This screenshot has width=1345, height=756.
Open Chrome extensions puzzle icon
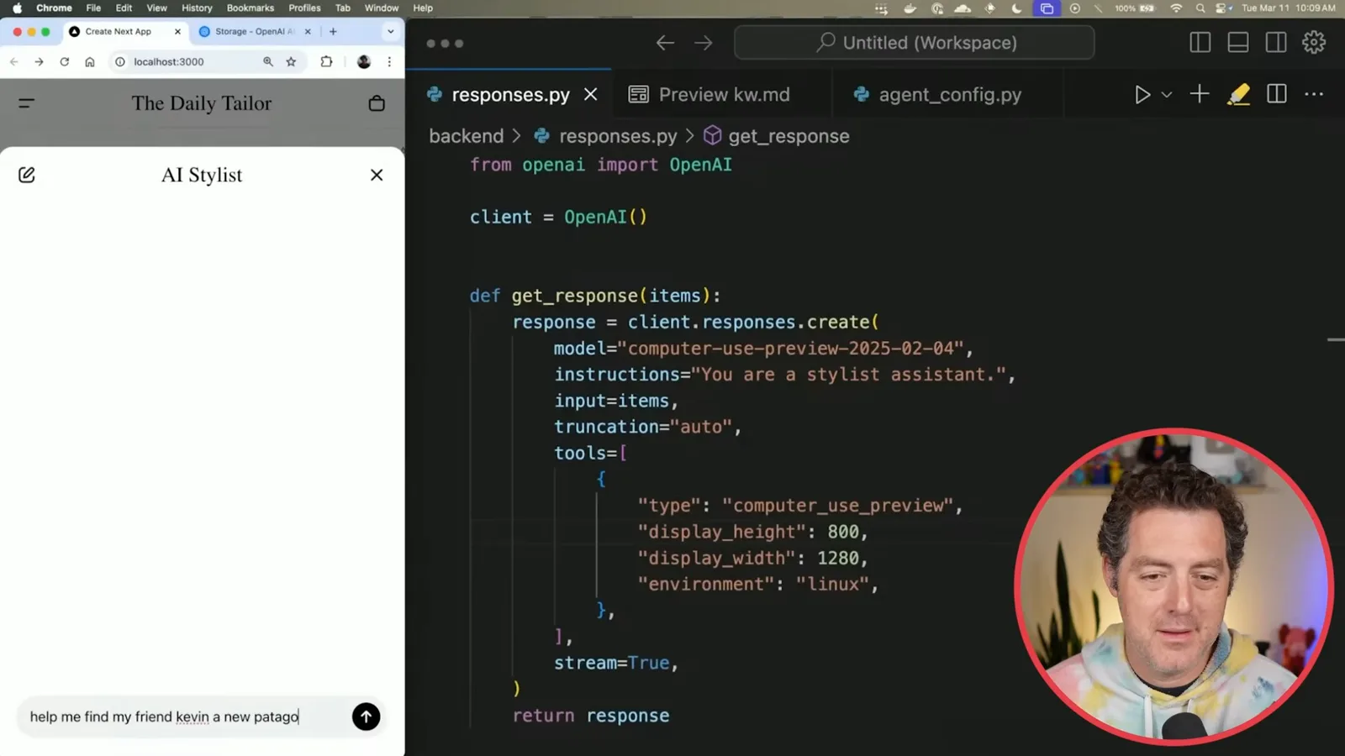pos(326,61)
